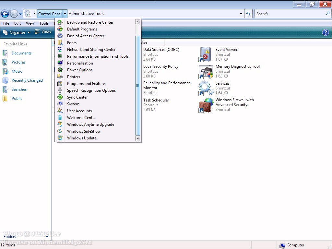Open the Organize dropdown menu
The width and height of the screenshot is (332, 249).
[x=17, y=32]
